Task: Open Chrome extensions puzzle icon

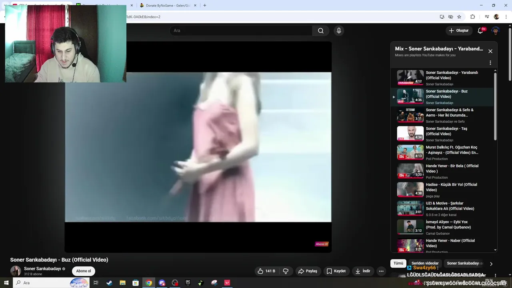Action: (x=472, y=17)
